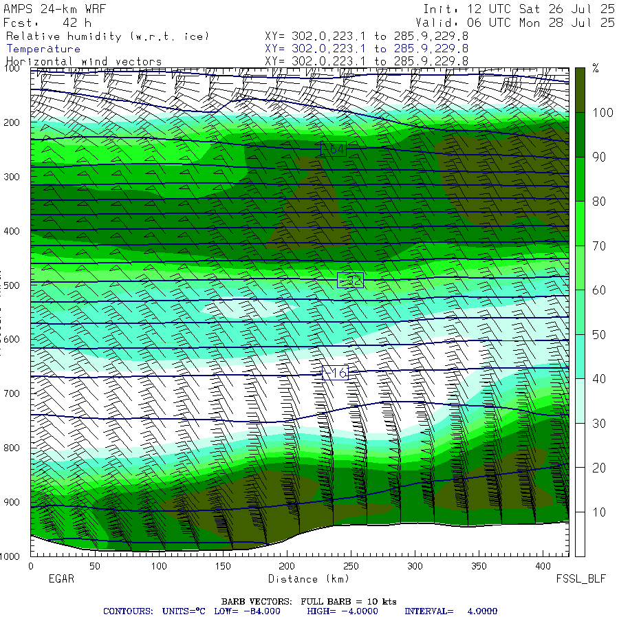The image size is (619, 619).
Task: Click the 90-100% dark green colorbar segment
Action: (x=580, y=135)
